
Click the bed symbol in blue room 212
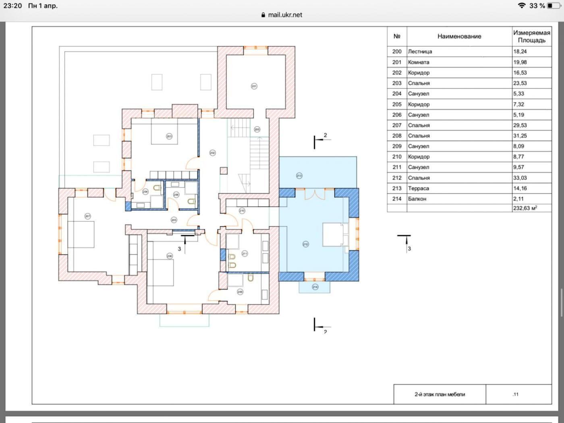click(x=335, y=234)
